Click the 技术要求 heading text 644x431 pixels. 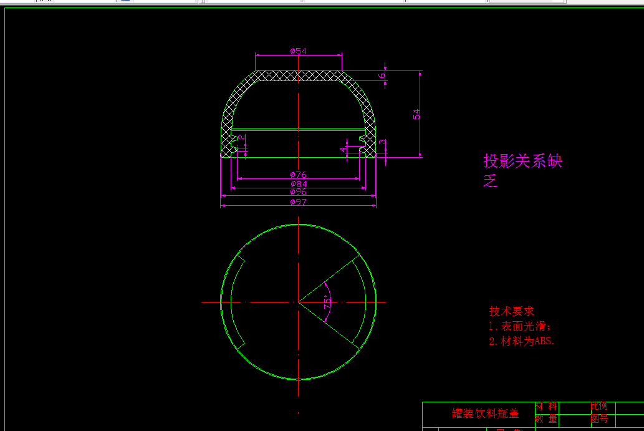click(511, 311)
